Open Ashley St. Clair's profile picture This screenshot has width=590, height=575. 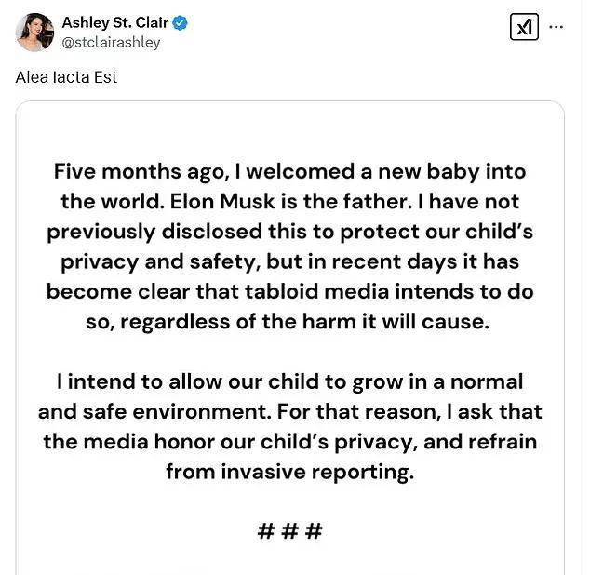coord(34,33)
